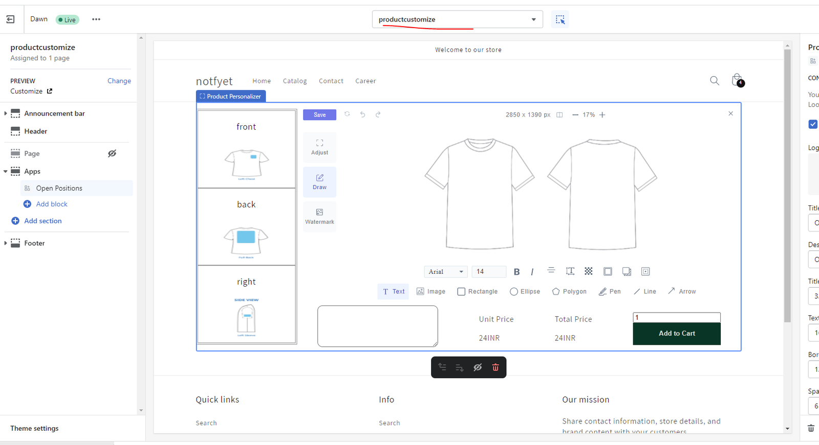This screenshot has width=819, height=445.
Task: Zoom out with the minus icon
Action: (575, 115)
